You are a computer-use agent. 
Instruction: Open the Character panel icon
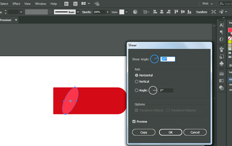tap(222, 25)
